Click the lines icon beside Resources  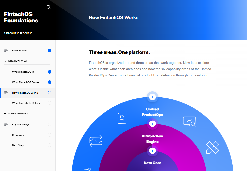pos(6,135)
